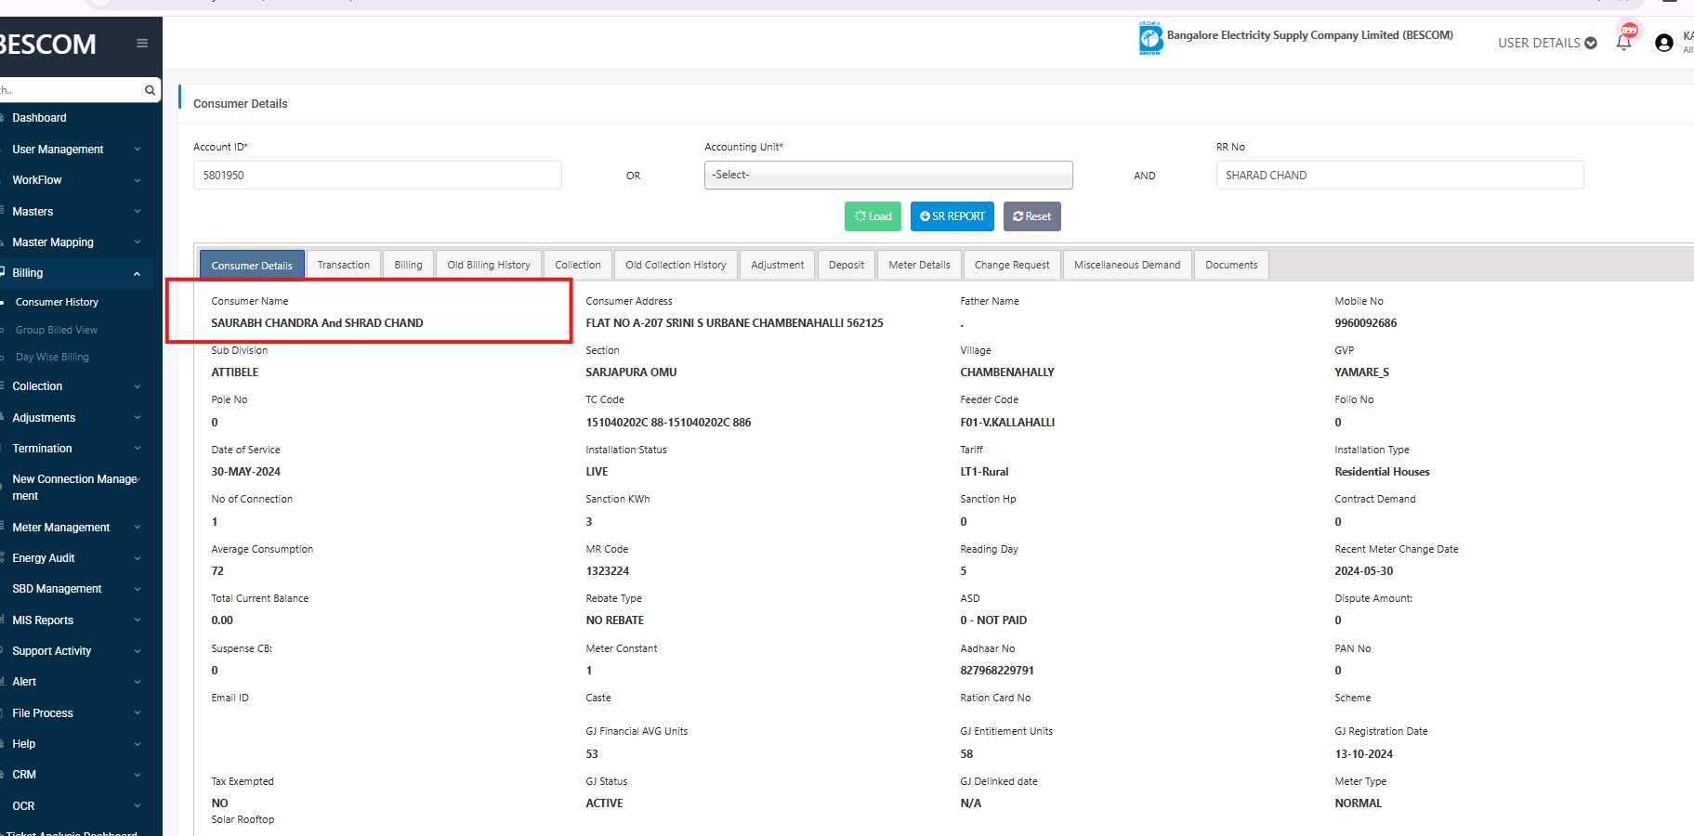Expand the File Process sidebar menu
Viewport: 1694px width, 836px height.
click(x=76, y=713)
